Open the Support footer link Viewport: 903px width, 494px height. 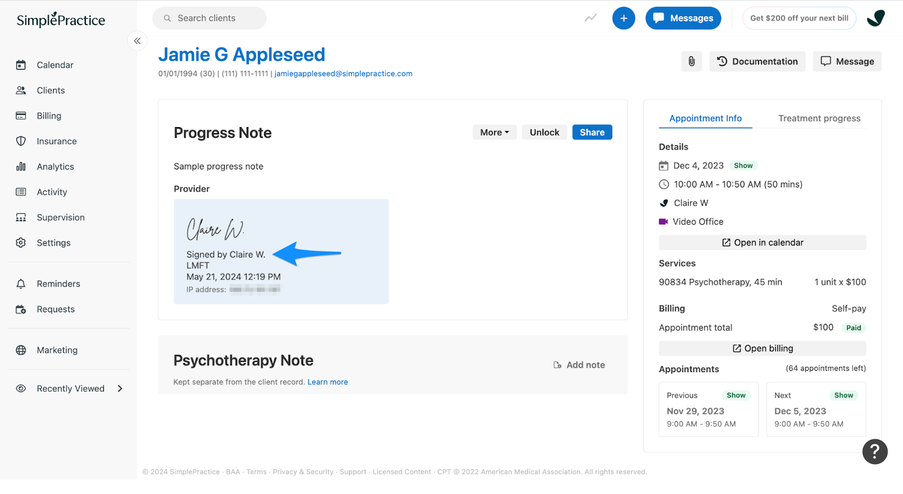(353, 472)
